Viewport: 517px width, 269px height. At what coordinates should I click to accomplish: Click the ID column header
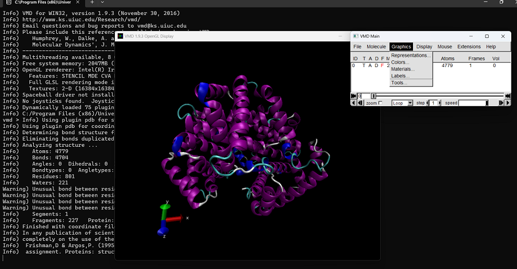point(355,59)
